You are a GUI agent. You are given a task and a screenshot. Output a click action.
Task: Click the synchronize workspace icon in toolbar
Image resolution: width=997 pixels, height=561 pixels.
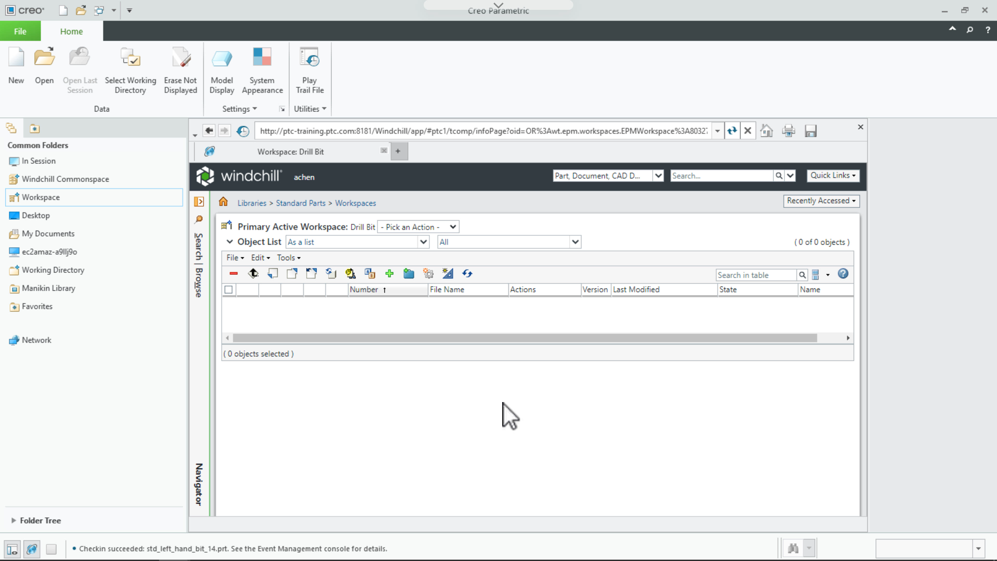[x=467, y=274]
